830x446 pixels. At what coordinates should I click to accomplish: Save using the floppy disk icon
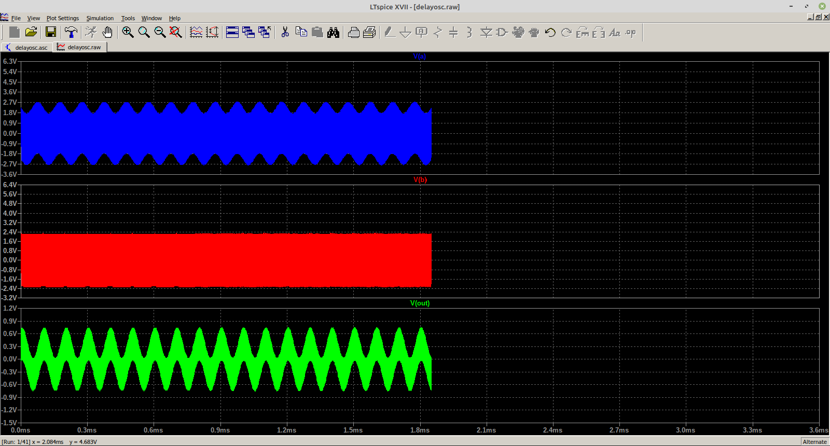coord(51,32)
